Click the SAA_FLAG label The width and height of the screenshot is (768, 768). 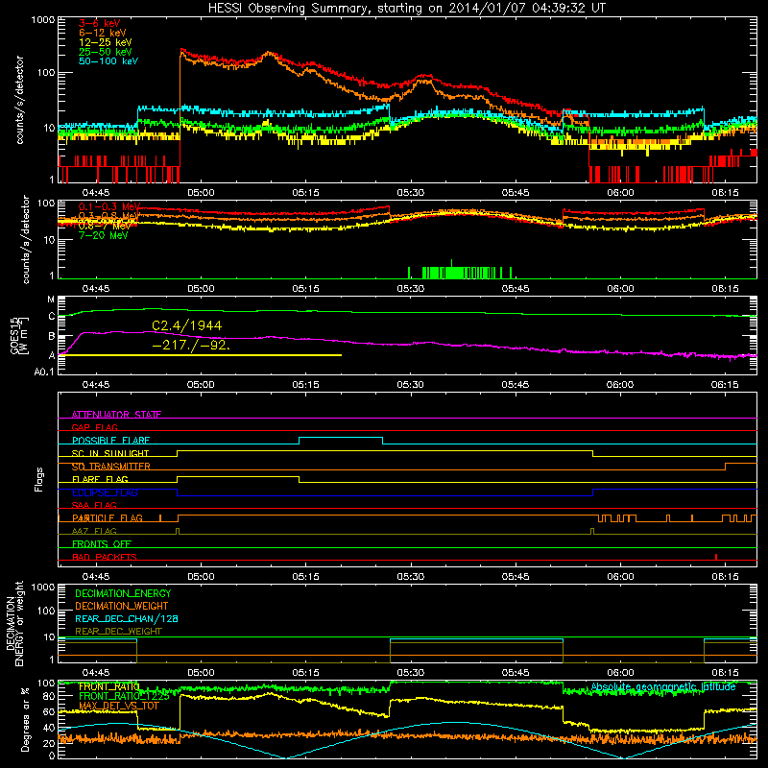[x=94, y=505]
